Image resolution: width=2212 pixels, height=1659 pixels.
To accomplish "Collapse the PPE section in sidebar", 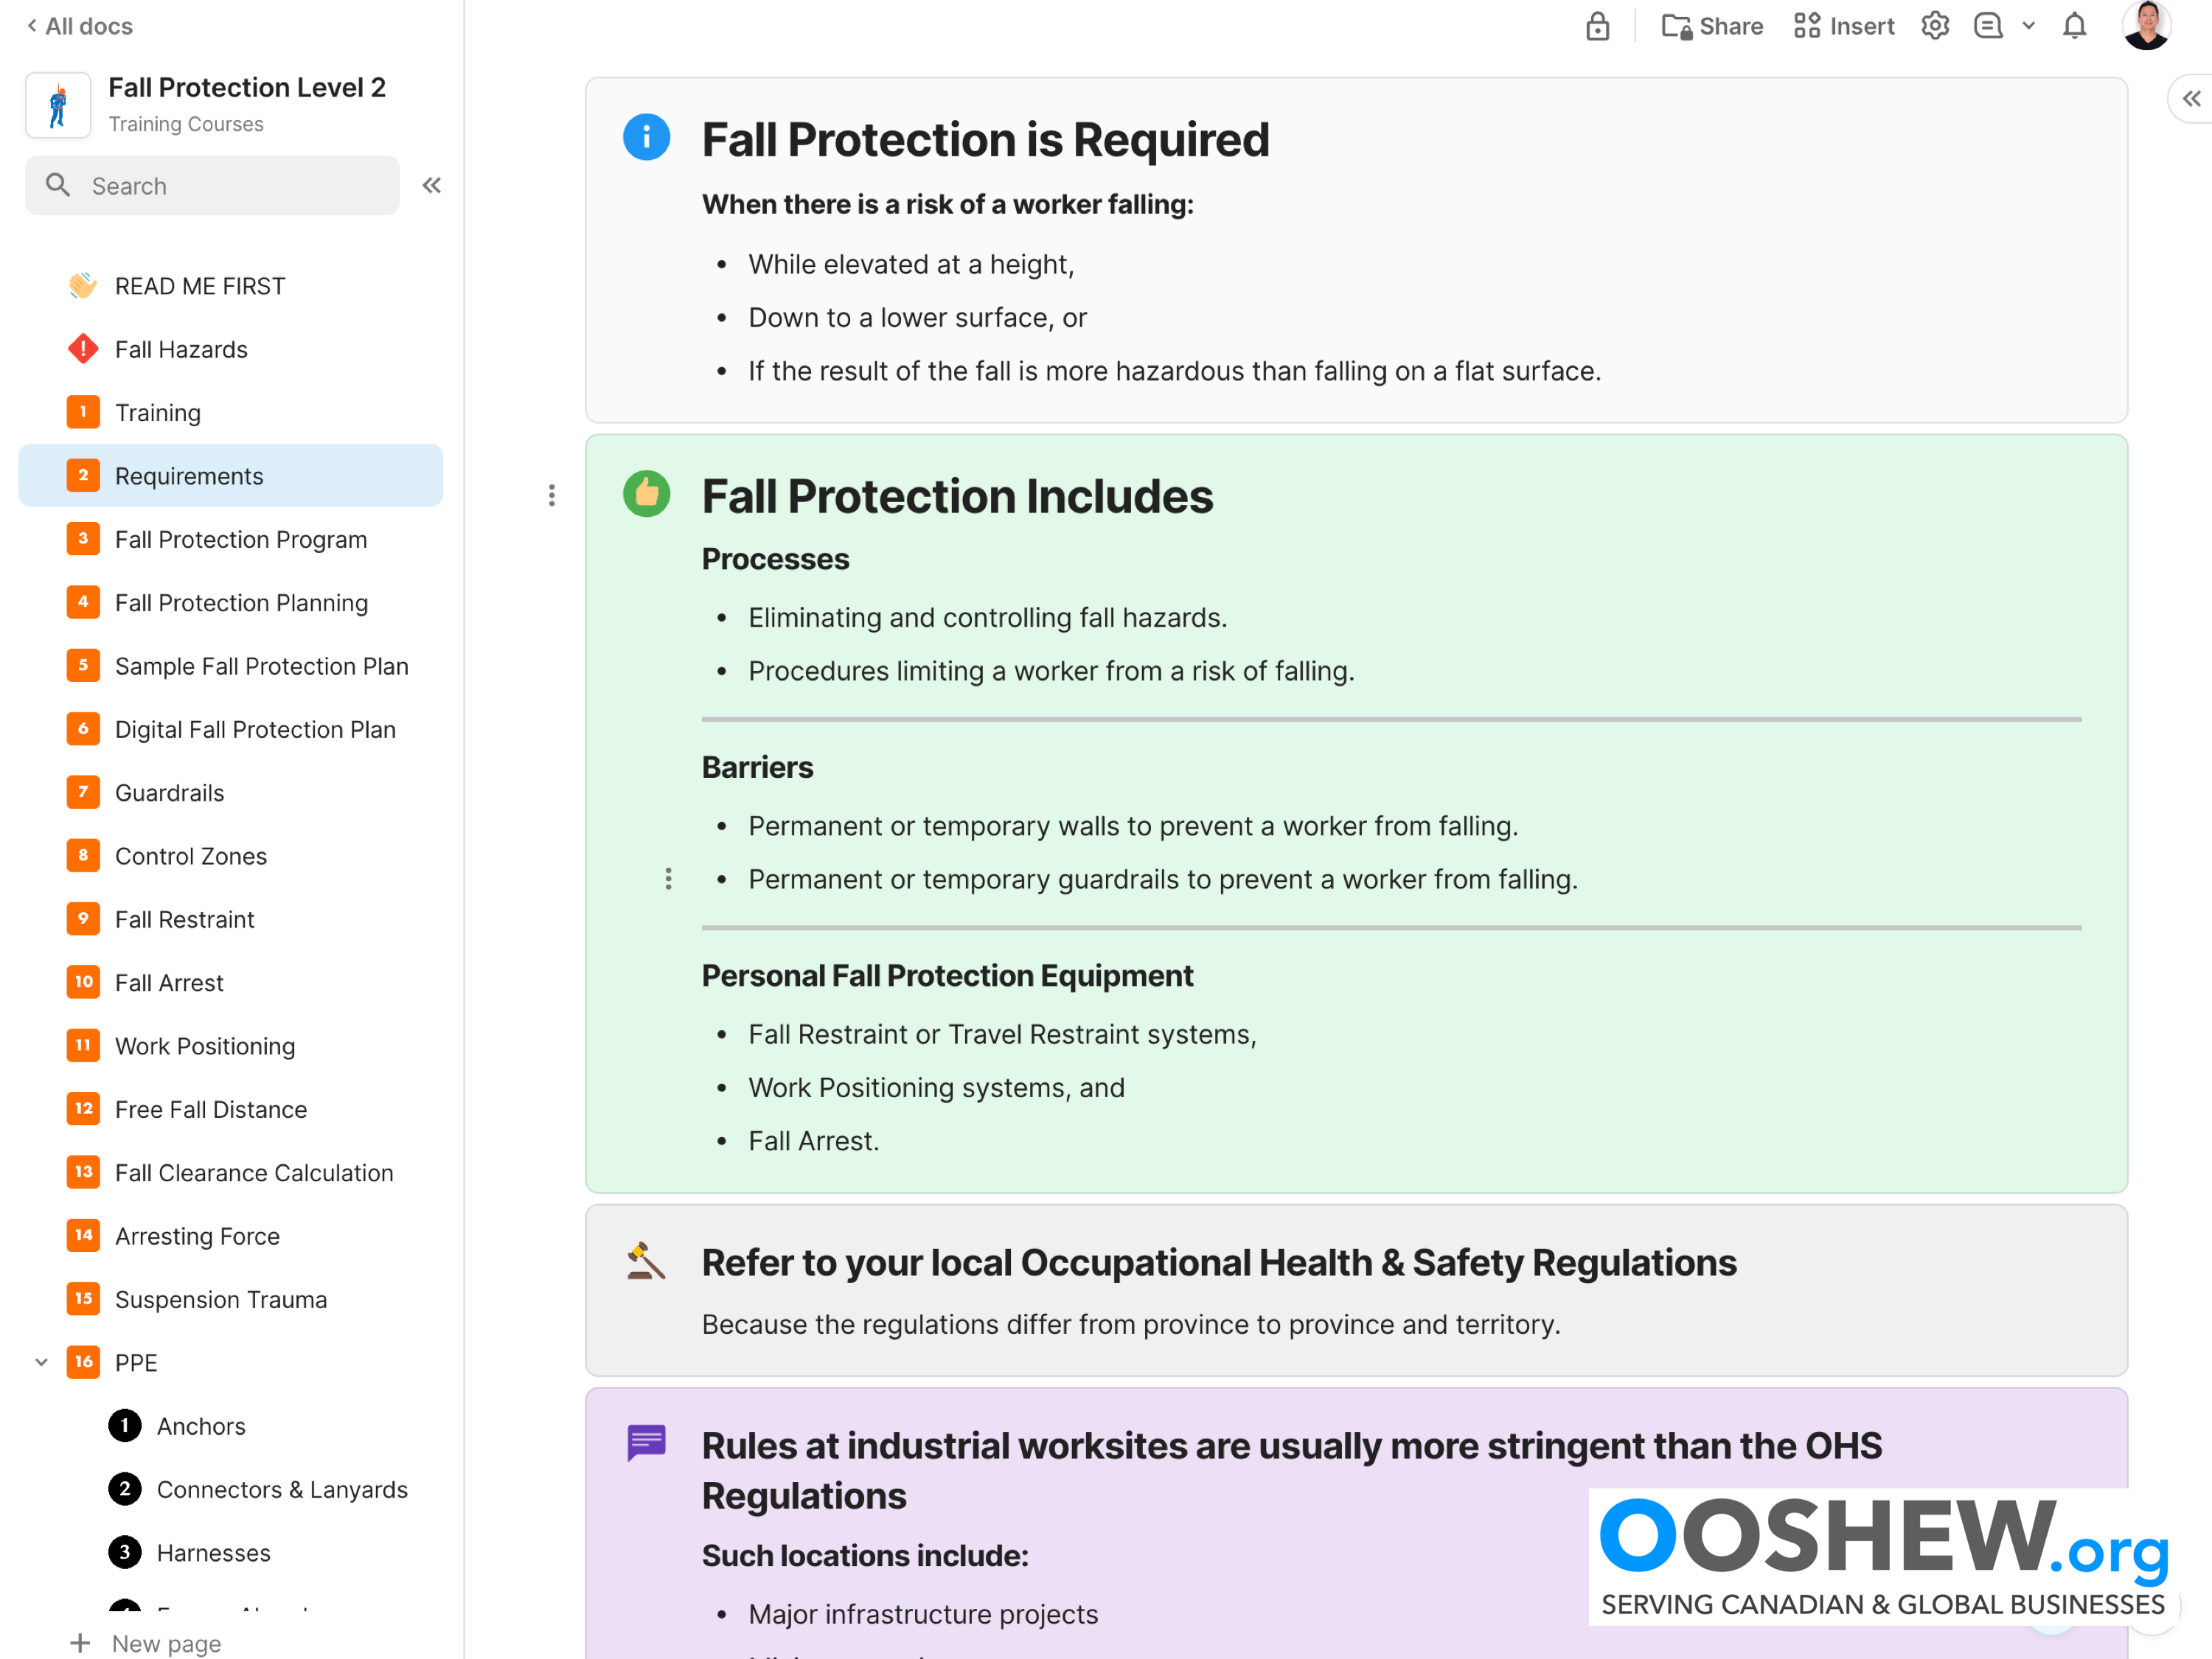I will pyautogui.click(x=41, y=1362).
